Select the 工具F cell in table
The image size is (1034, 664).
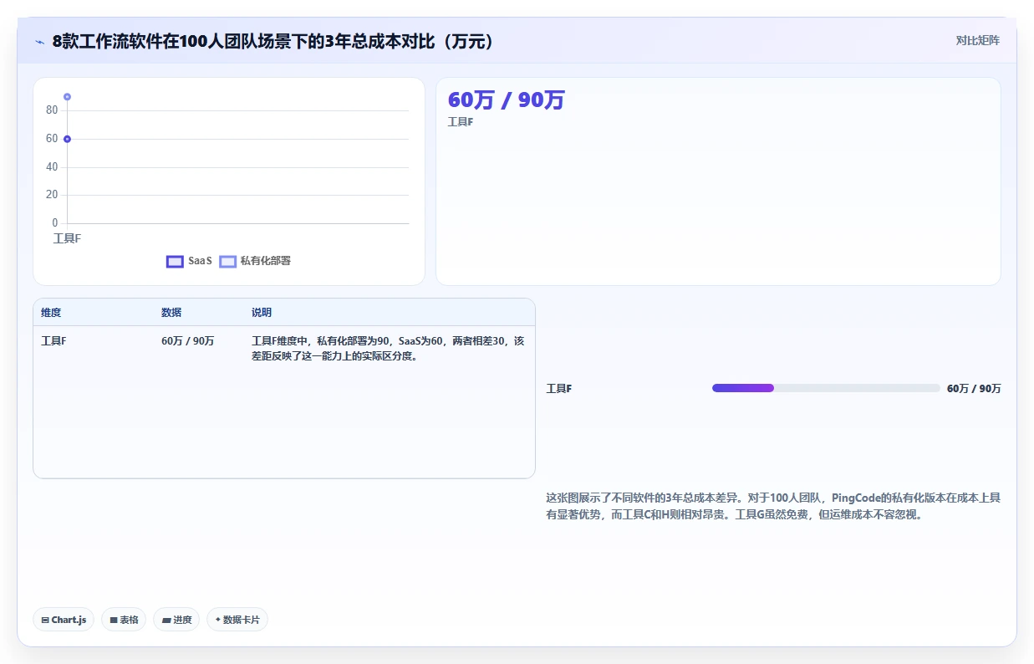point(53,341)
